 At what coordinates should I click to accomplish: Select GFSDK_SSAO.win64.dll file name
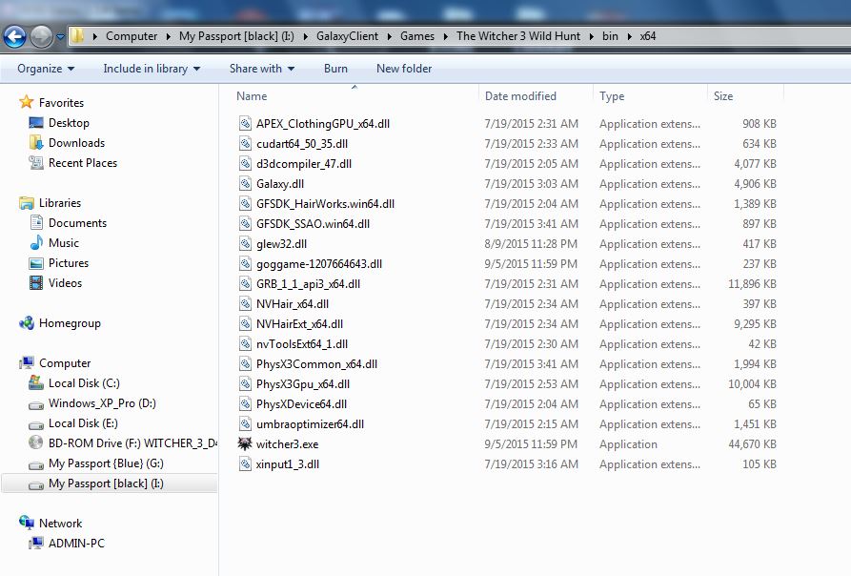pyautogui.click(x=313, y=224)
